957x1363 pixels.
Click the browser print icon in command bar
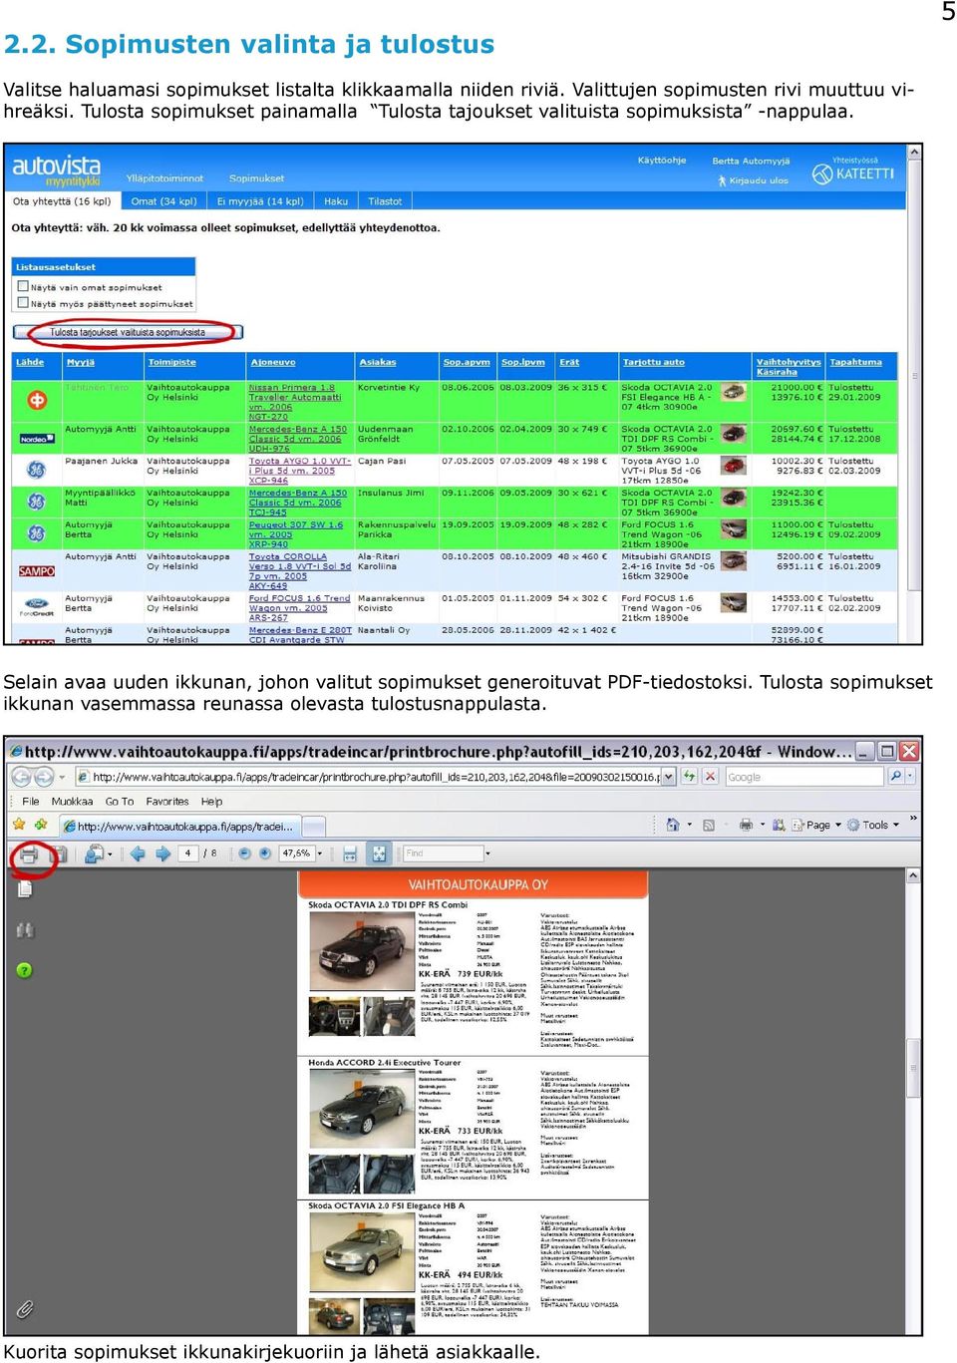[x=746, y=825]
